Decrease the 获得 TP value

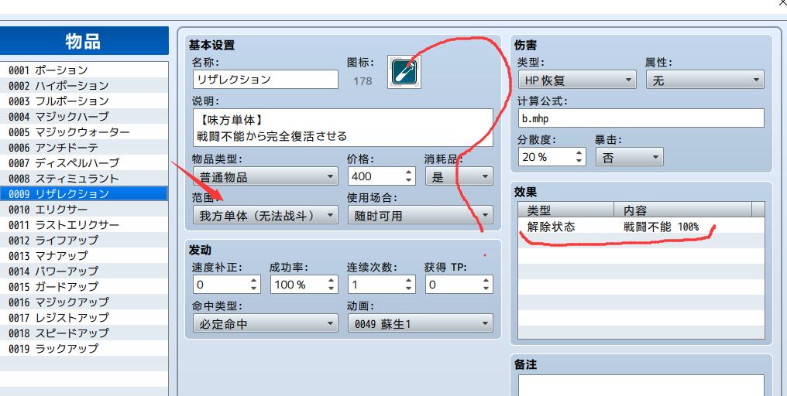(x=486, y=288)
